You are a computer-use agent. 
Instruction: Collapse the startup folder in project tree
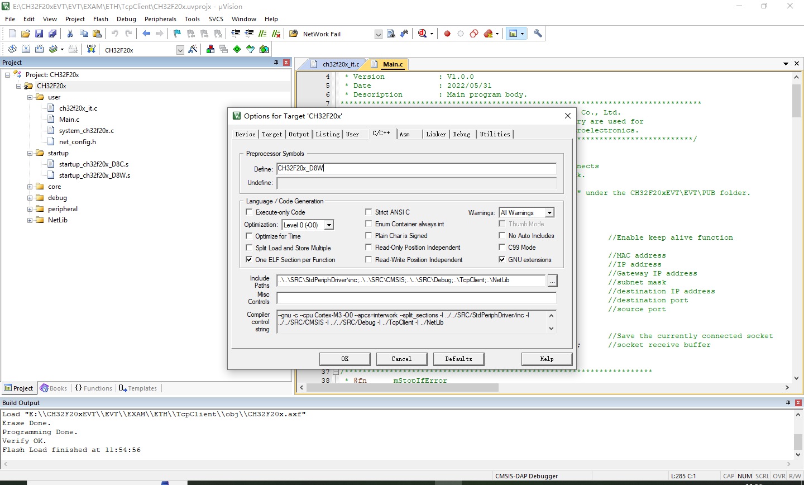click(30, 153)
